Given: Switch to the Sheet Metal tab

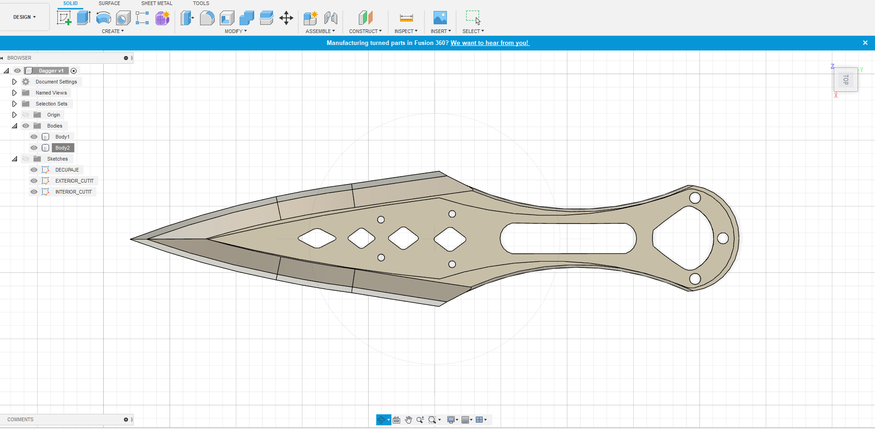Looking at the screenshot, I should click(x=156, y=3).
